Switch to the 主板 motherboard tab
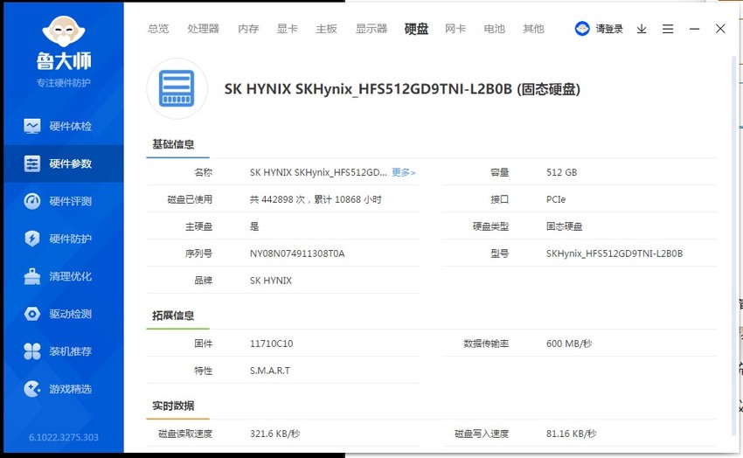The height and width of the screenshot is (458, 743). coord(327,29)
